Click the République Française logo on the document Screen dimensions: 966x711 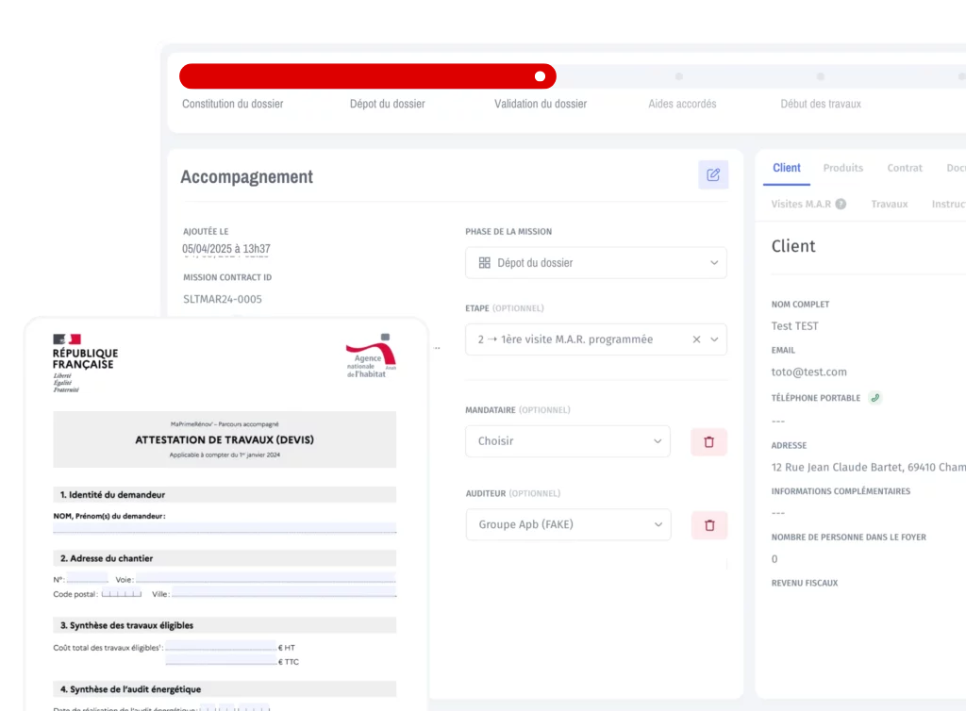pos(85,363)
